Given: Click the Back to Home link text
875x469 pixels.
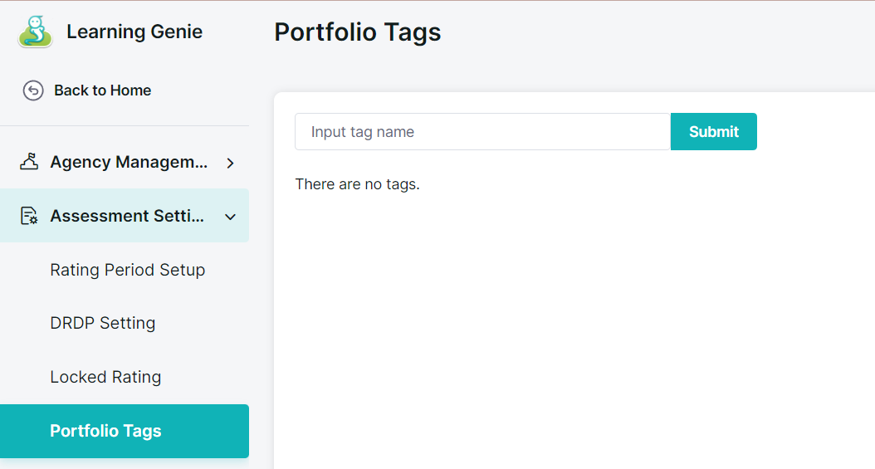Looking at the screenshot, I should coord(102,90).
